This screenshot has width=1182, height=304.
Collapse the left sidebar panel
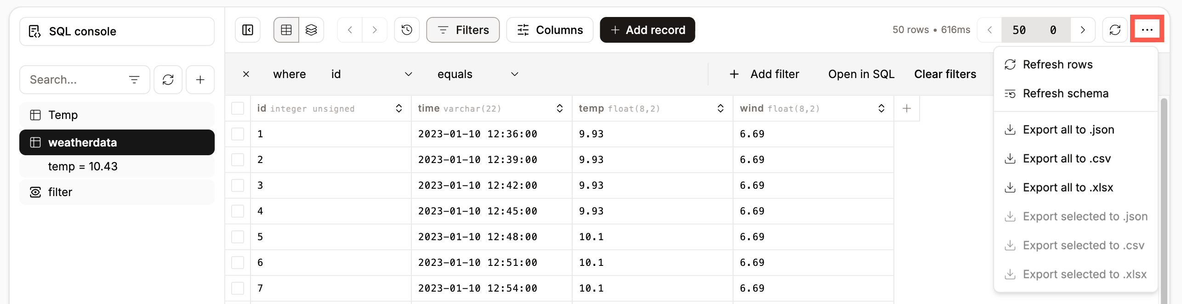pos(247,29)
